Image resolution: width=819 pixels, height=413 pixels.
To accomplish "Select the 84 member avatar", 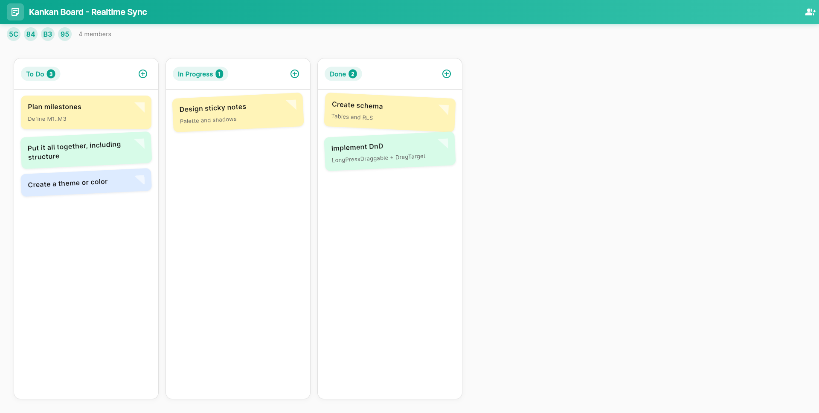I will [x=30, y=34].
